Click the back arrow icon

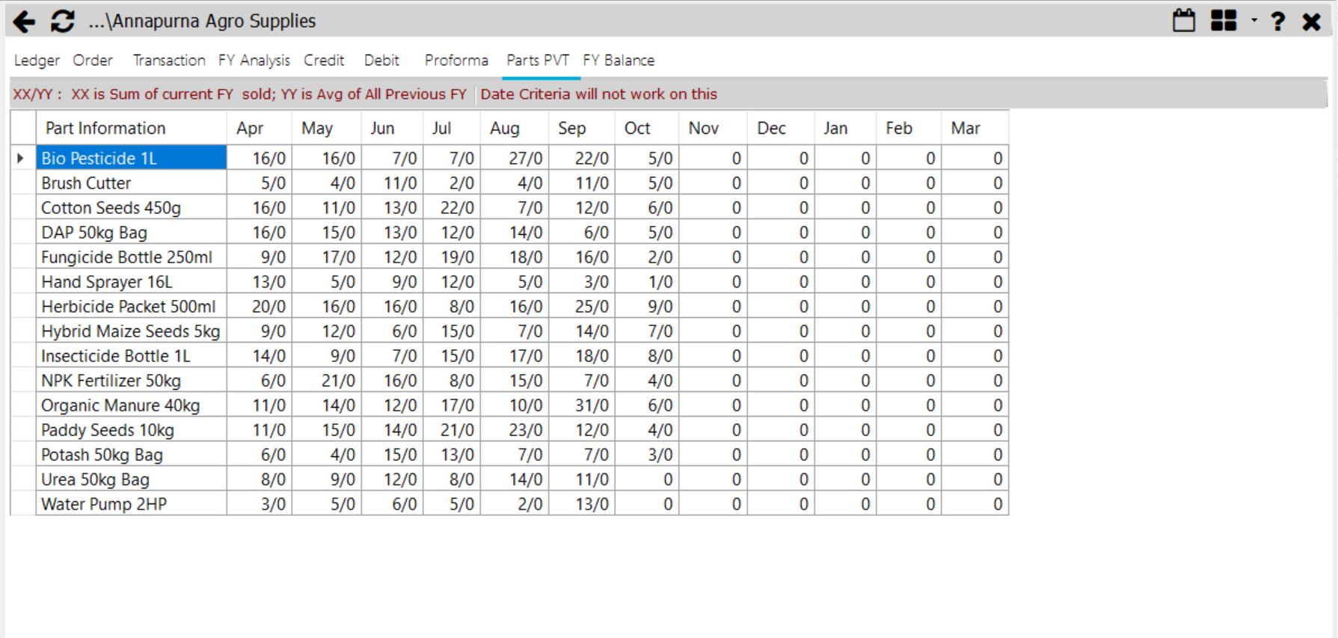pos(24,22)
